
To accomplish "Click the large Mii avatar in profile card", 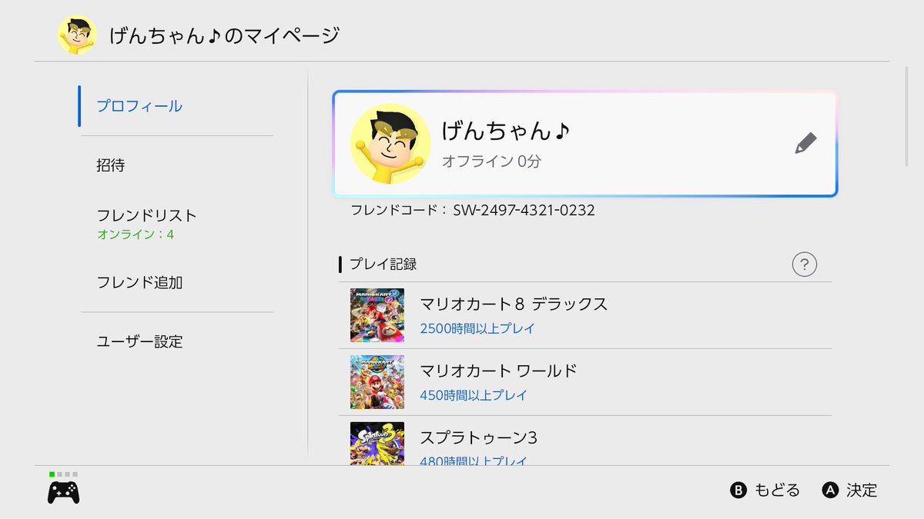I will 390,143.
